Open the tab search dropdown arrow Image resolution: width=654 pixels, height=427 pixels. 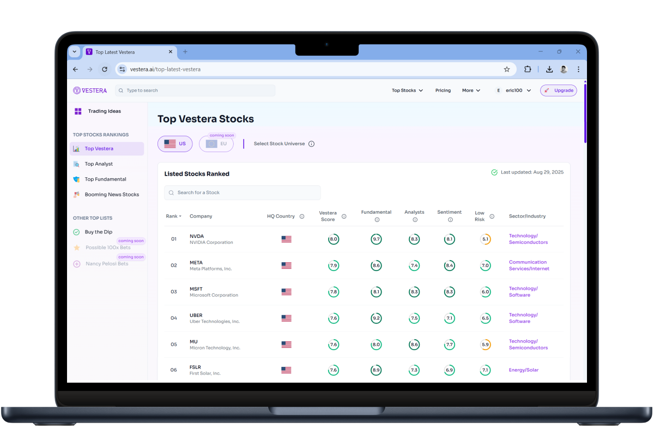75,52
